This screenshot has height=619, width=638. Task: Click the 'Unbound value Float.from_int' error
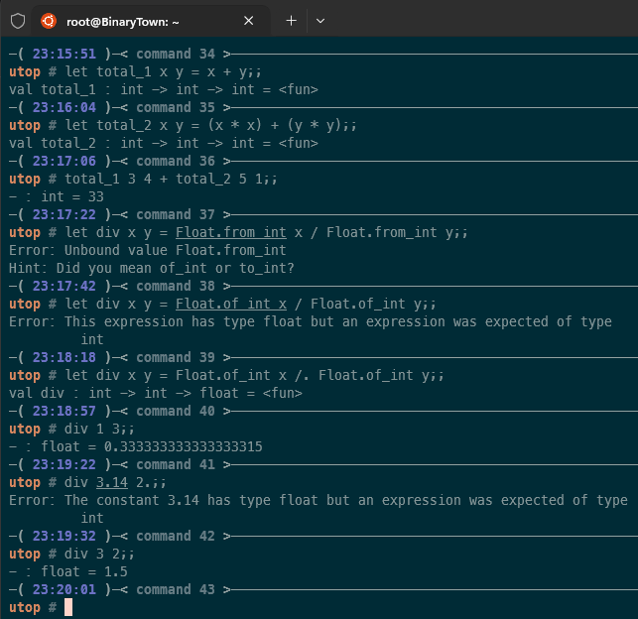[147, 250]
